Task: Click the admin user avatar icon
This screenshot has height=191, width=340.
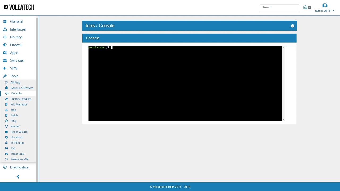Action: (325, 5)
